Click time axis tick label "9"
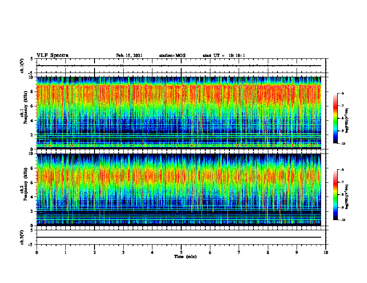 297,252
